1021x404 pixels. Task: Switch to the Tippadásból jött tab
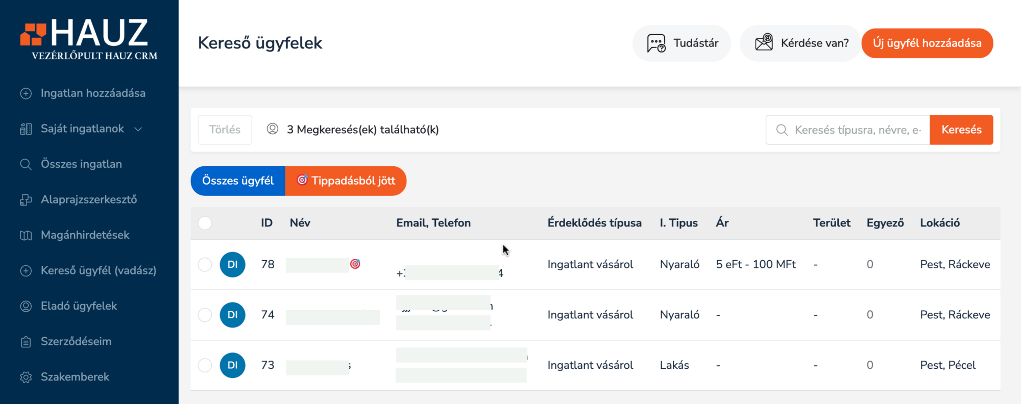coord(346,181)
